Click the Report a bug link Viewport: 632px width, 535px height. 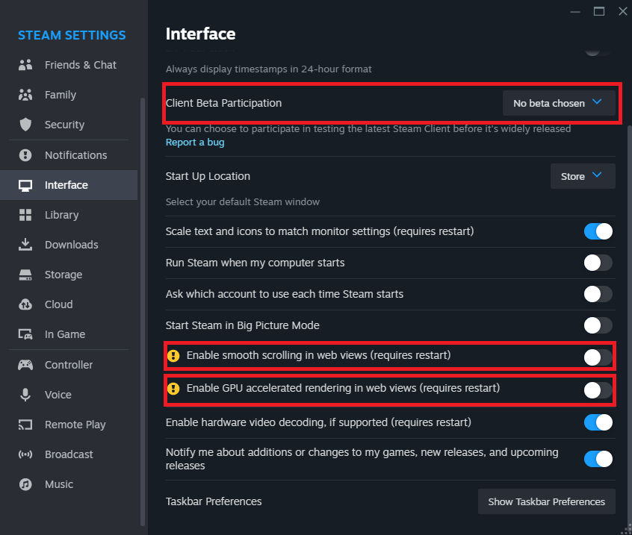pyautogui.click(x=194, y=142)
